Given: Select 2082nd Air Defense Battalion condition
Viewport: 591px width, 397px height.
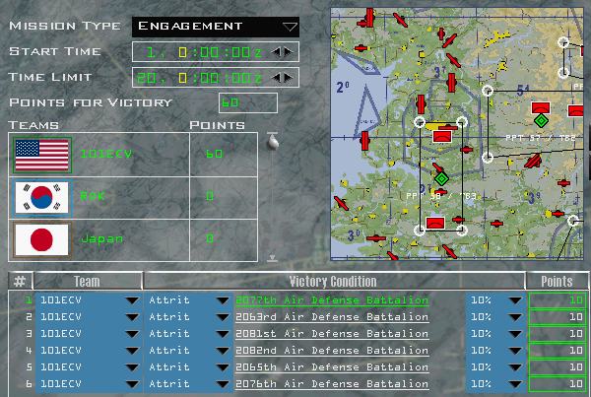Looking at the screenshot, I should pyautogui.click(x=331, y=351).
